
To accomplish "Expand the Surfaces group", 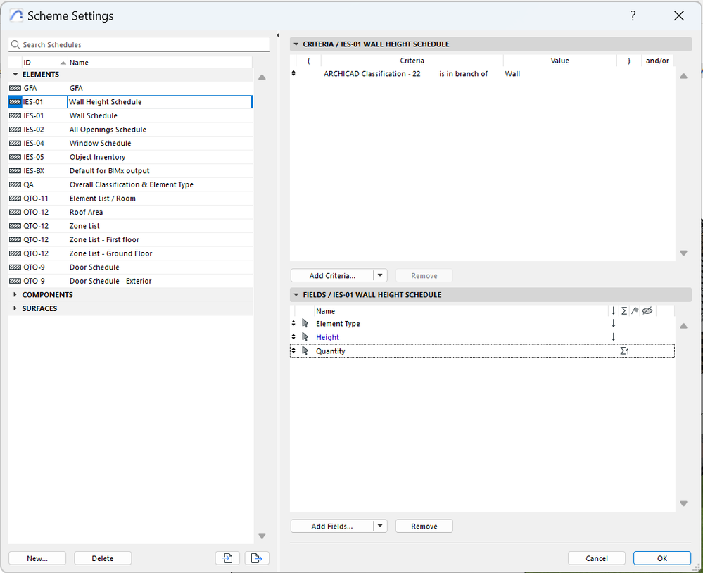I will [x=15, y=308].
